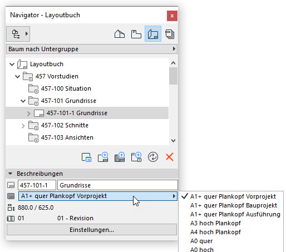
Task: Open the Project Map view icon
Action: pos(120,34)
